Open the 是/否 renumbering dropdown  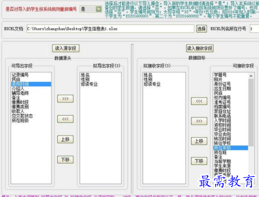(90, 9)
